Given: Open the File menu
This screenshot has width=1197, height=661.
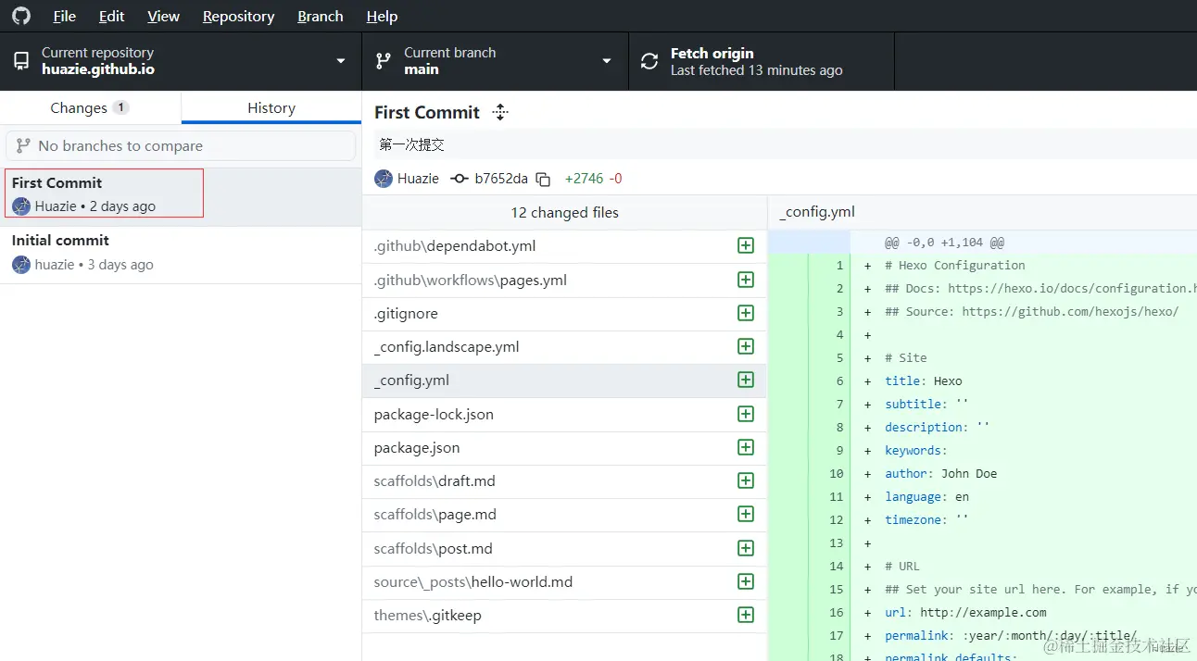Looking at the screenshot, I should [65, 17].
